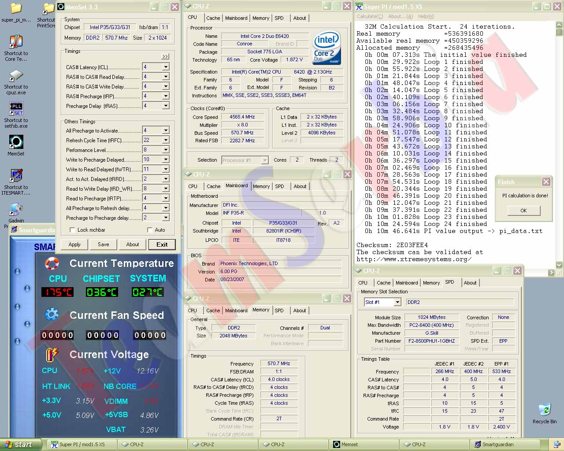Open Memory Slot Selection Slot #1 dropdown

[x=397, y=302]
